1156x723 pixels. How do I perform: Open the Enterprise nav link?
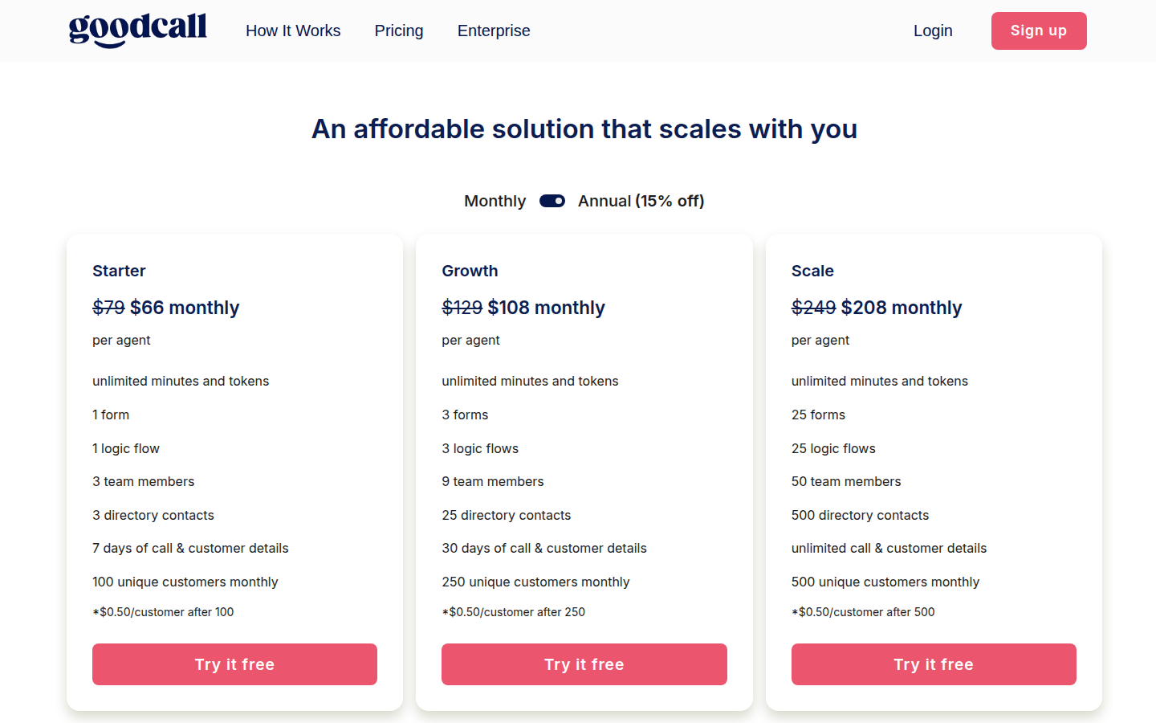(494, 31)
